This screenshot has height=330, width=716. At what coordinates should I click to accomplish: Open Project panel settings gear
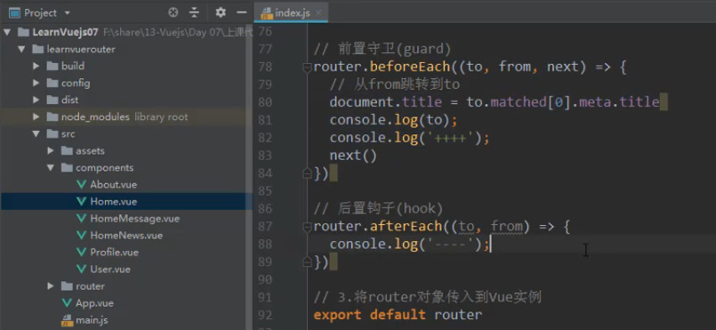[221, 13]
